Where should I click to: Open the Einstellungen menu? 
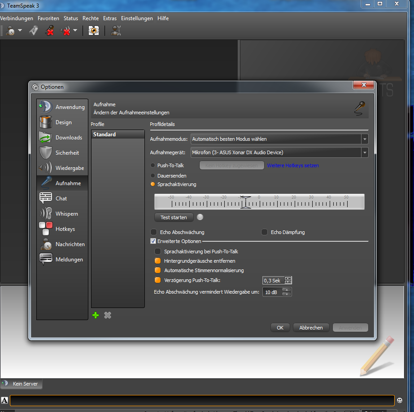pyautogui.click(x=137, y=18)
